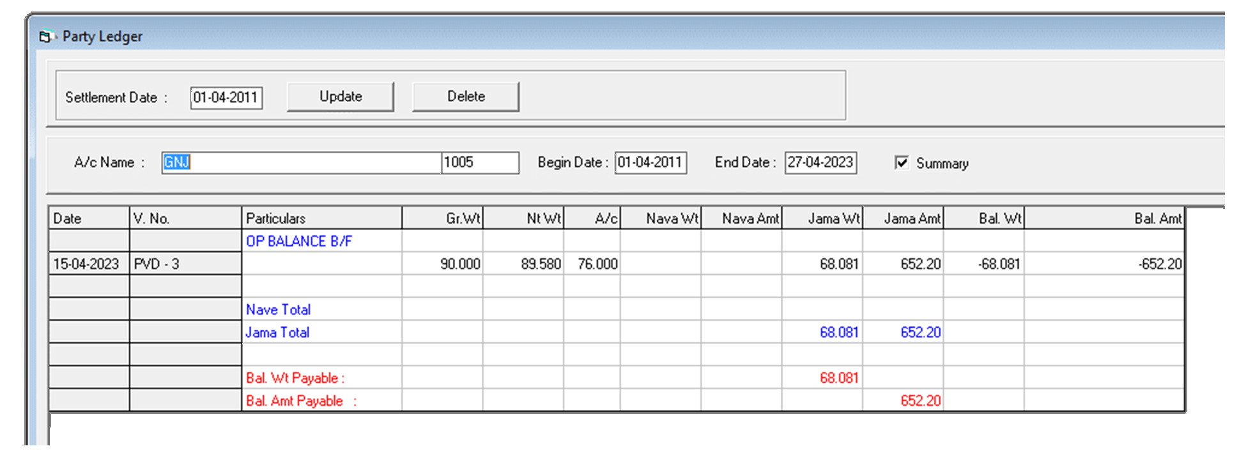Click the Jama Wt column header
The image size is (1246, 453).
(822, 219)
